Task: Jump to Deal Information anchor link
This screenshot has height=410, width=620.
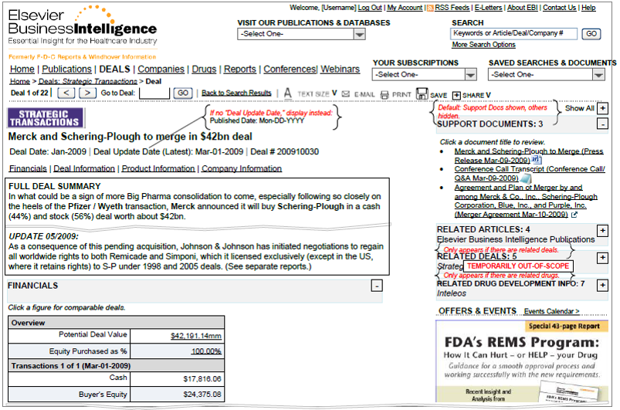Action: click(x=84, y=168)
